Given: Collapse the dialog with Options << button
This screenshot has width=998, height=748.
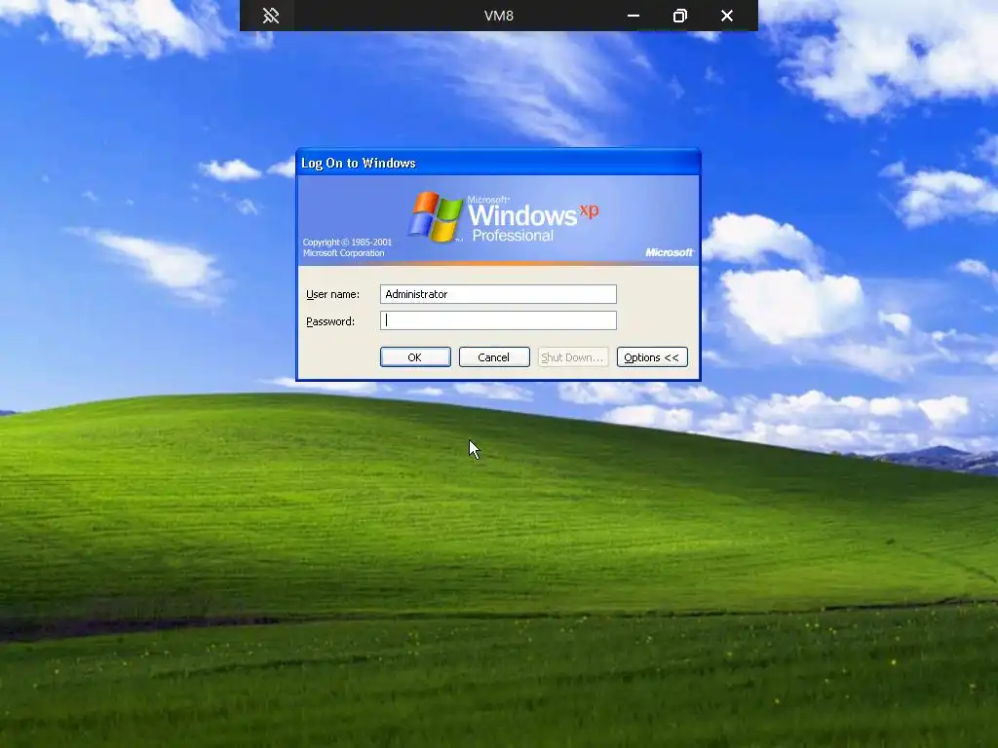Looking at the screenshot, I should pyautogui.click(x=652, y=356).
